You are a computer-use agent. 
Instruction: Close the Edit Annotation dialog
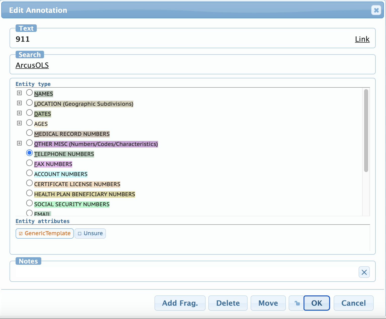point(376,10)
